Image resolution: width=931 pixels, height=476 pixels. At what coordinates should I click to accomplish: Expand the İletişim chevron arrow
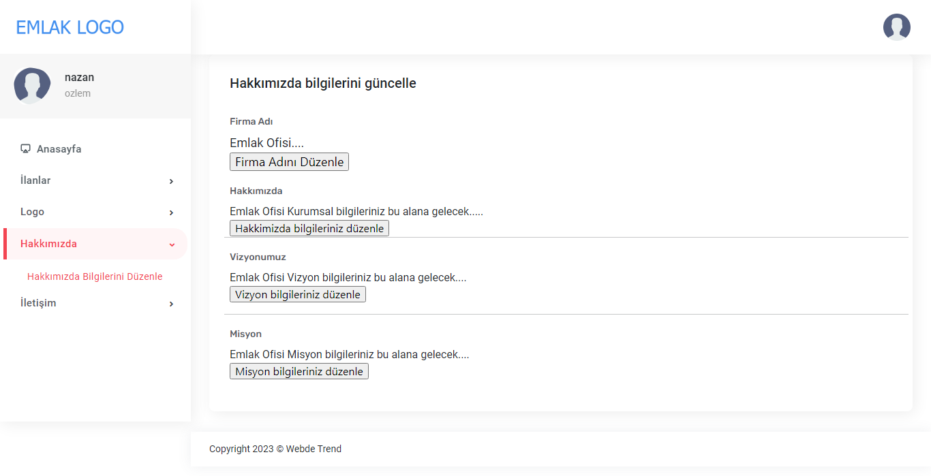(x=171, y=304)
